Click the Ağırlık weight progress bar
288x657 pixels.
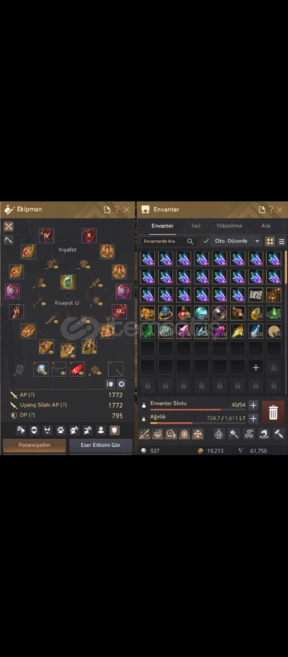click(197, 423)
